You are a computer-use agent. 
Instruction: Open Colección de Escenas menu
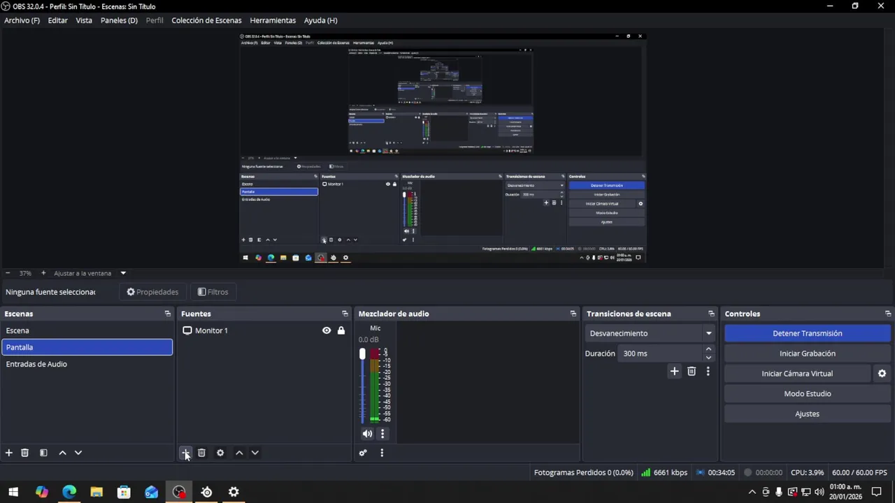pyautogui.click(x=206, y=20)
